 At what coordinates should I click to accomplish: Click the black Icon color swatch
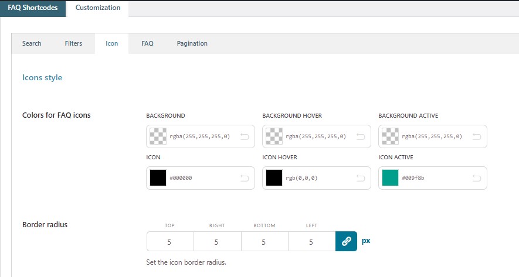(x=158, y=178)
